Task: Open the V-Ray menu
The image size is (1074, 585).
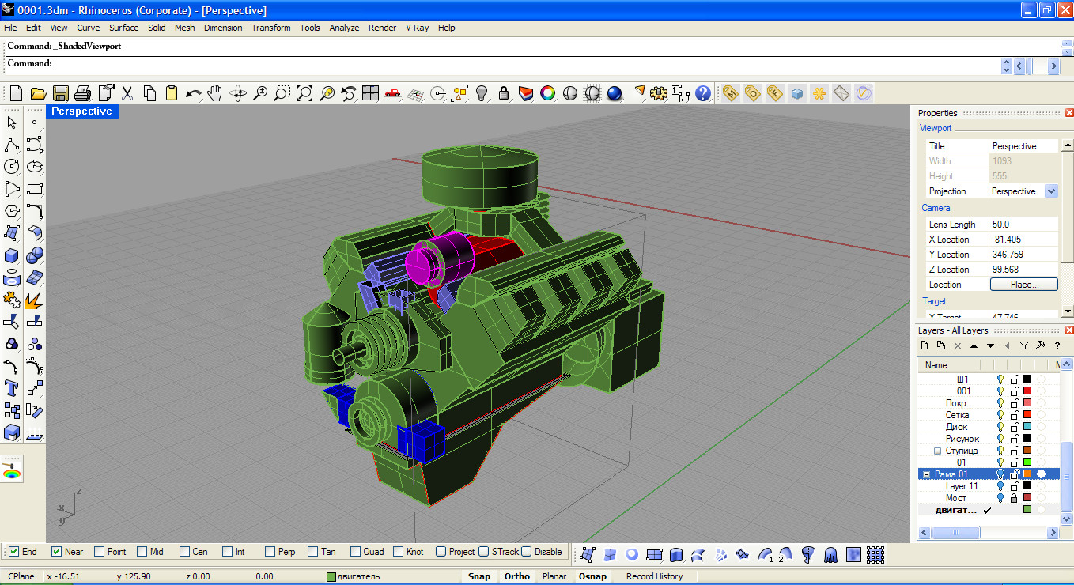Action: pos(417,28)
